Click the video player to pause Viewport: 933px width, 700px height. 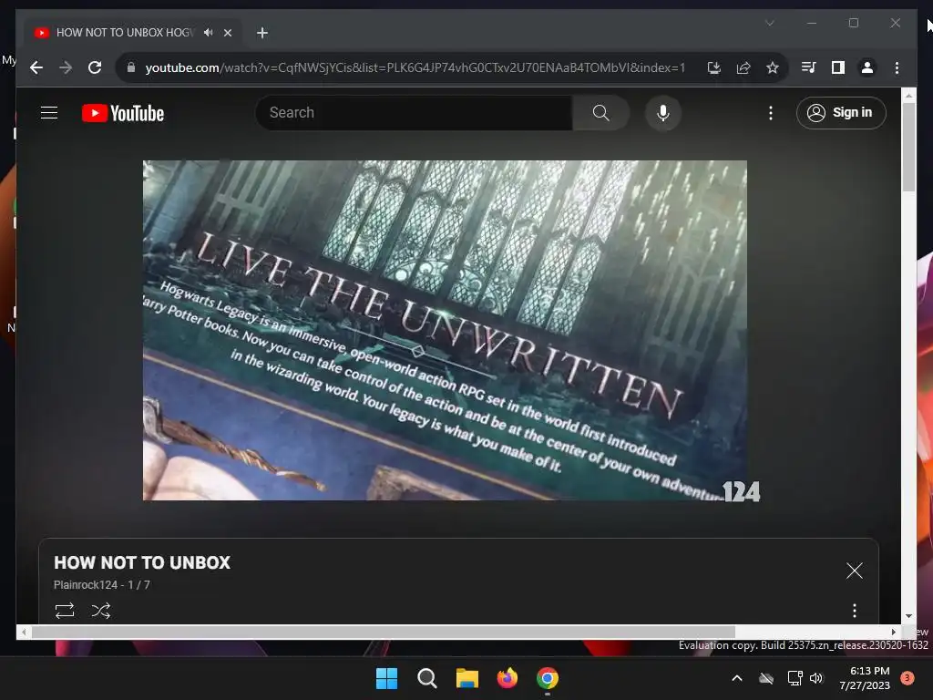[445, 330]
